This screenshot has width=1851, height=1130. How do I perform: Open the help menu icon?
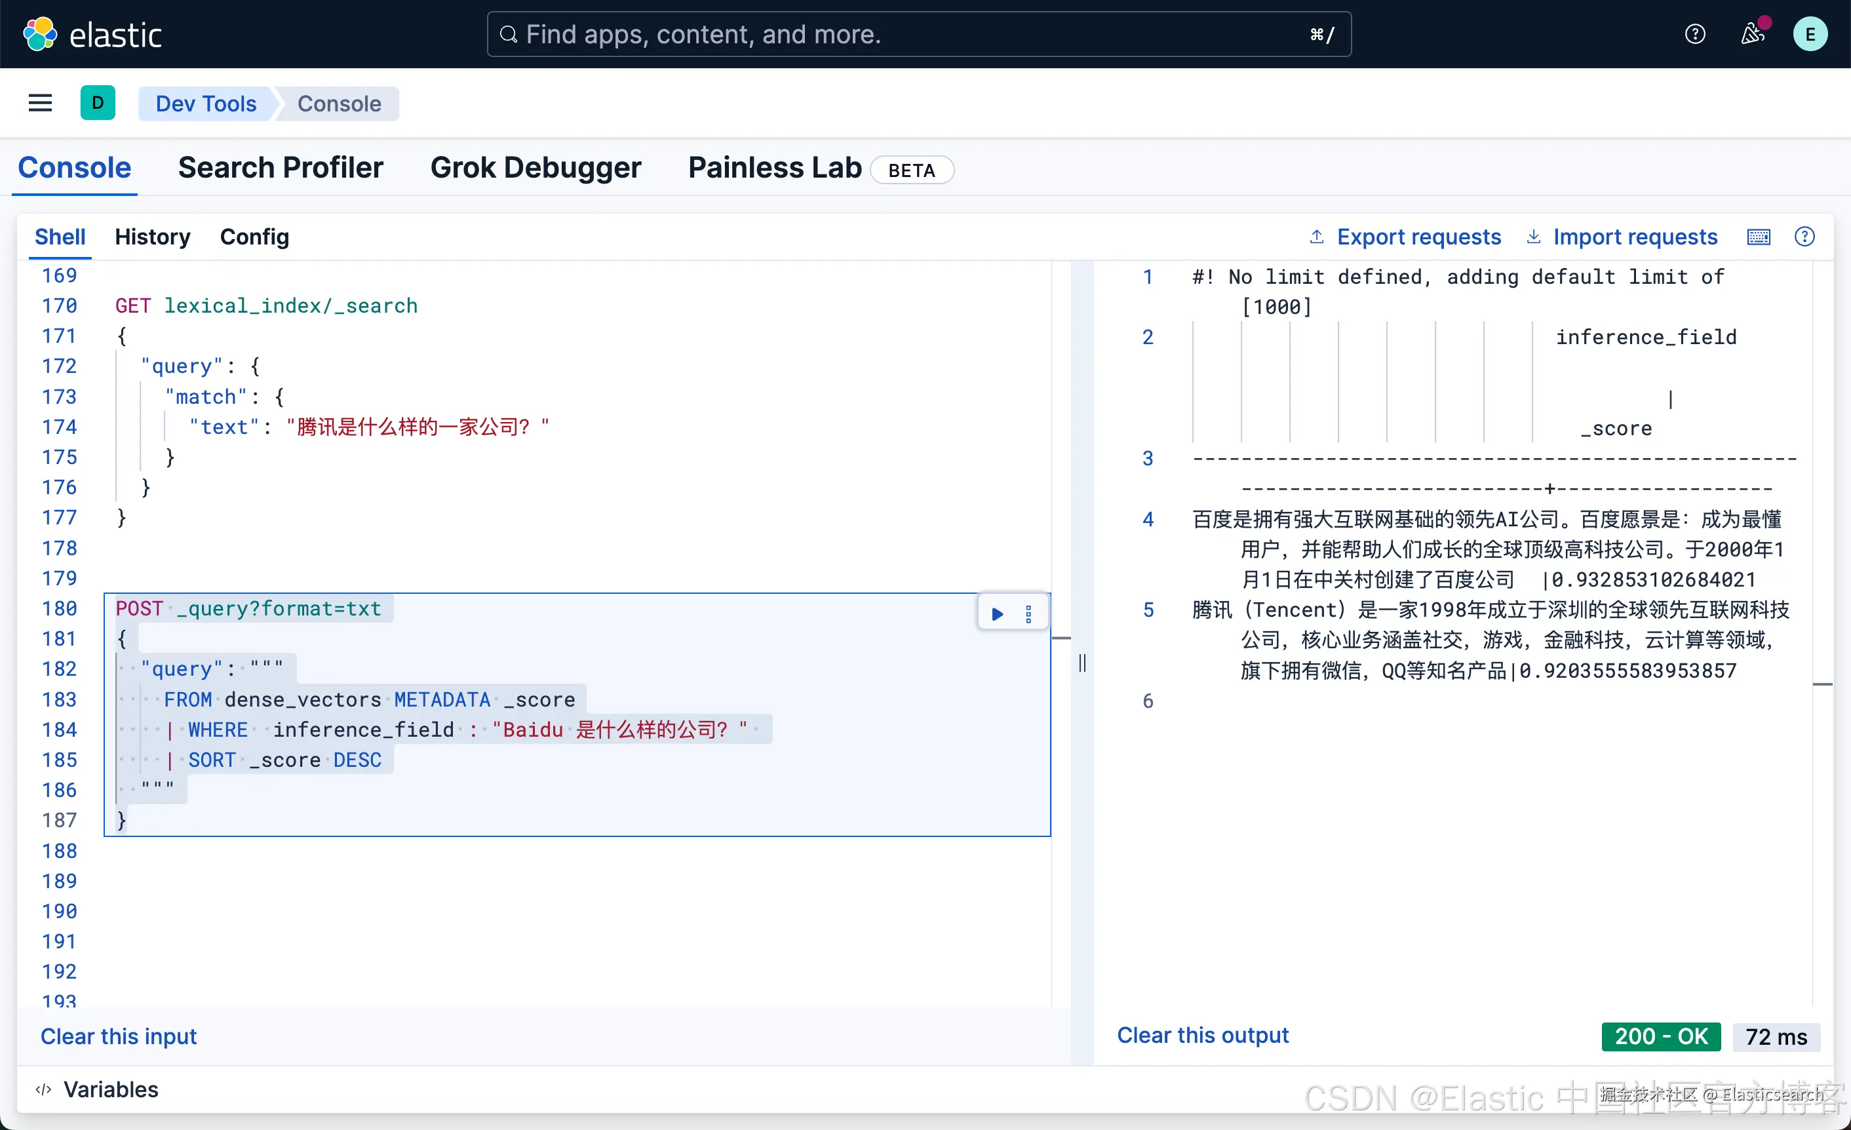click(x=1695, y=35)
